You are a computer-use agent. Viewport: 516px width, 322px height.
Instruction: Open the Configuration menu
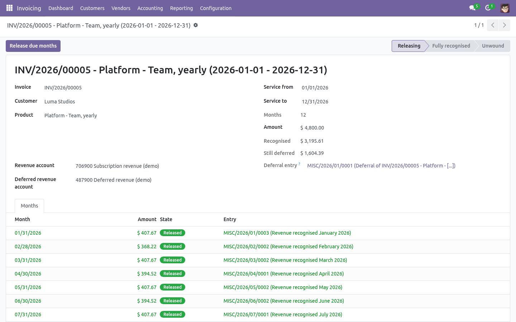(x=216, y=8)
